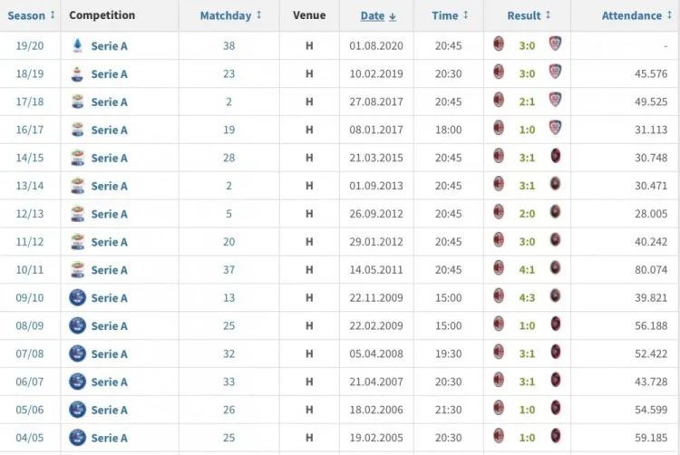Click the opponent crest in 14/15 row
Viewport: 680px width, 455px height.
pyautogui.click(x=556, y=156)
